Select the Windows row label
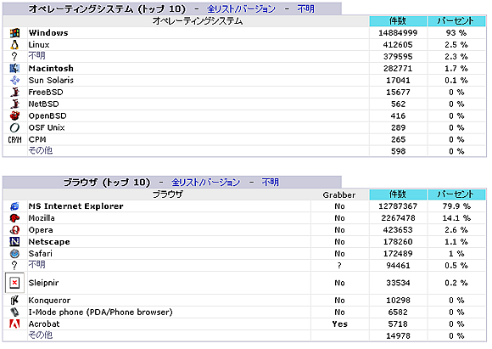 48,33
